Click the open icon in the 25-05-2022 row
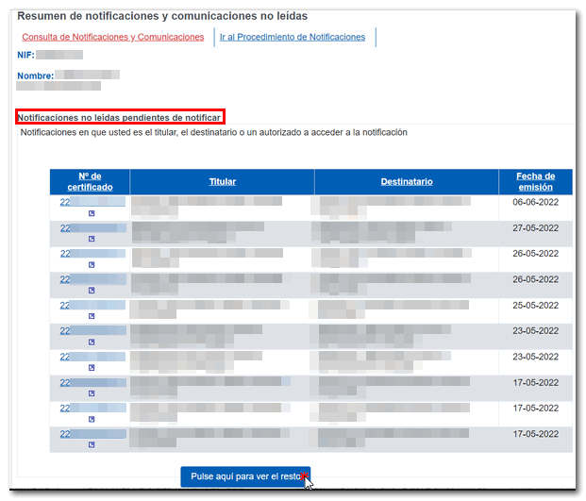 click(x=92, y=317)
